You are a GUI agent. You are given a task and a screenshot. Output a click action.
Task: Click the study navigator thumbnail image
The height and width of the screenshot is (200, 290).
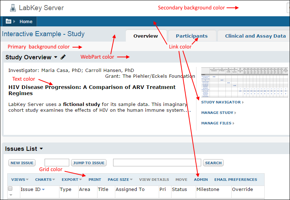(244, 82)
